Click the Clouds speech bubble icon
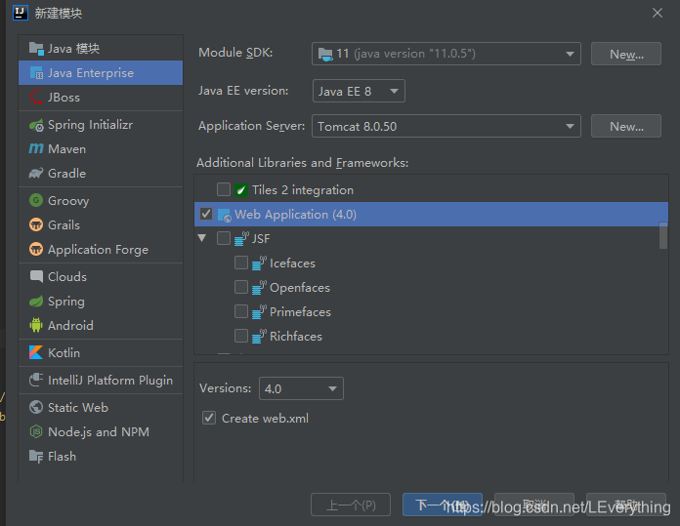 pyautogui.click(x=36, y=276)
